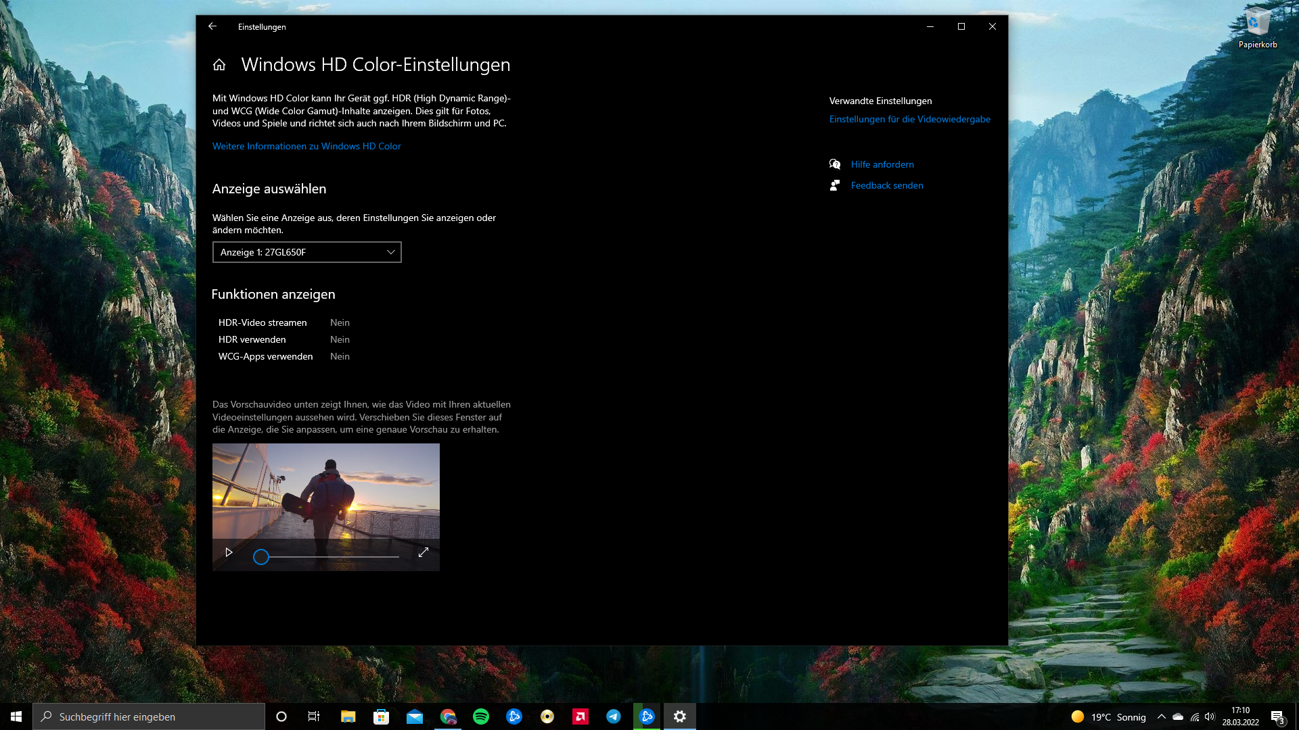Click Feedback senden link
The width and height of the screenshot is (1299, 730).
(x=886, y=185)
